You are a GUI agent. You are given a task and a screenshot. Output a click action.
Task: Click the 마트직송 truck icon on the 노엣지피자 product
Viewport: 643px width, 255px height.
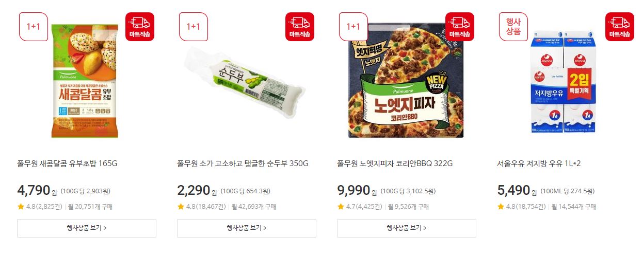460,27
